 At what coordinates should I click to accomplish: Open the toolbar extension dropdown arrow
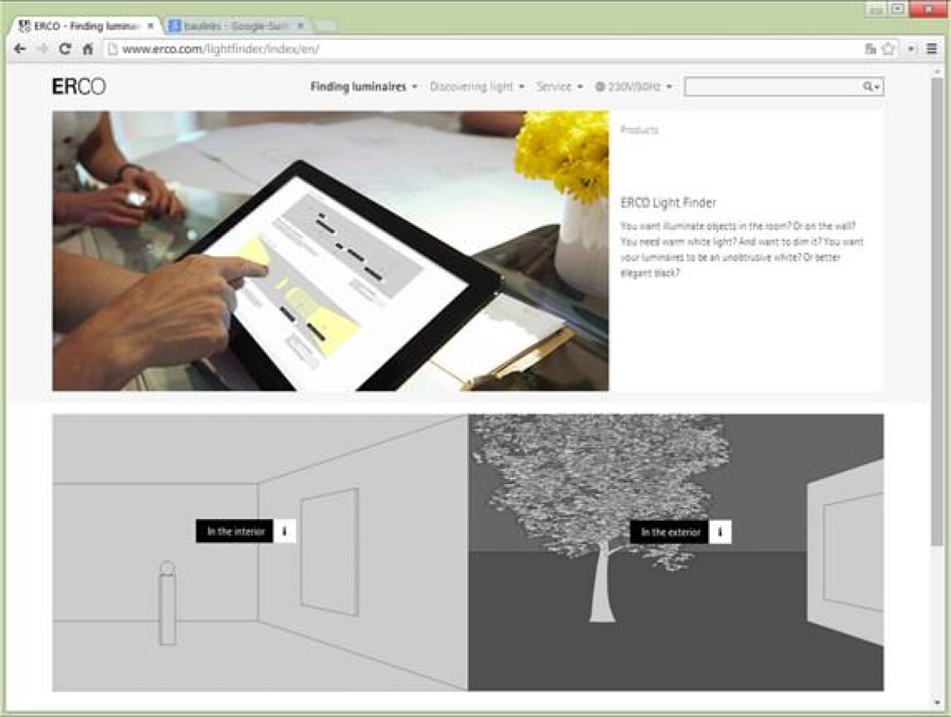[x=911, y=49]
